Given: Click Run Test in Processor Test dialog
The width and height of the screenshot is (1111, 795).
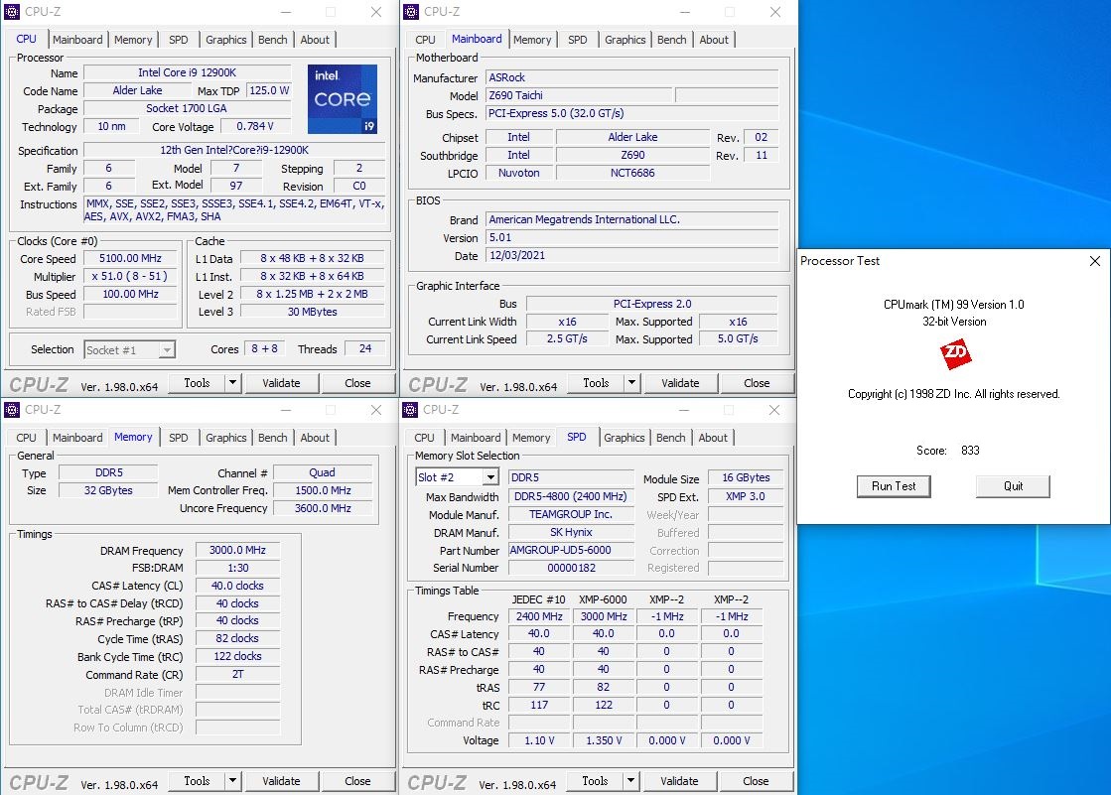Looking at the screenshot, I should coord(894,486).
